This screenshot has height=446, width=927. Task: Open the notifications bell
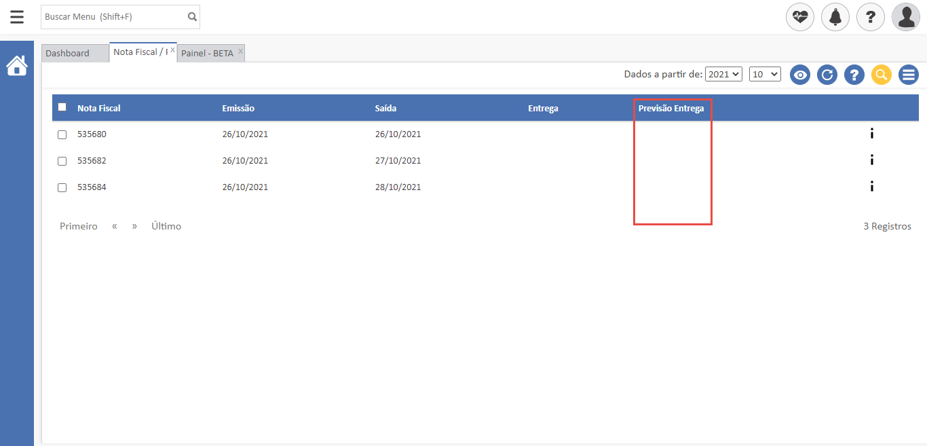coord(835,17)
